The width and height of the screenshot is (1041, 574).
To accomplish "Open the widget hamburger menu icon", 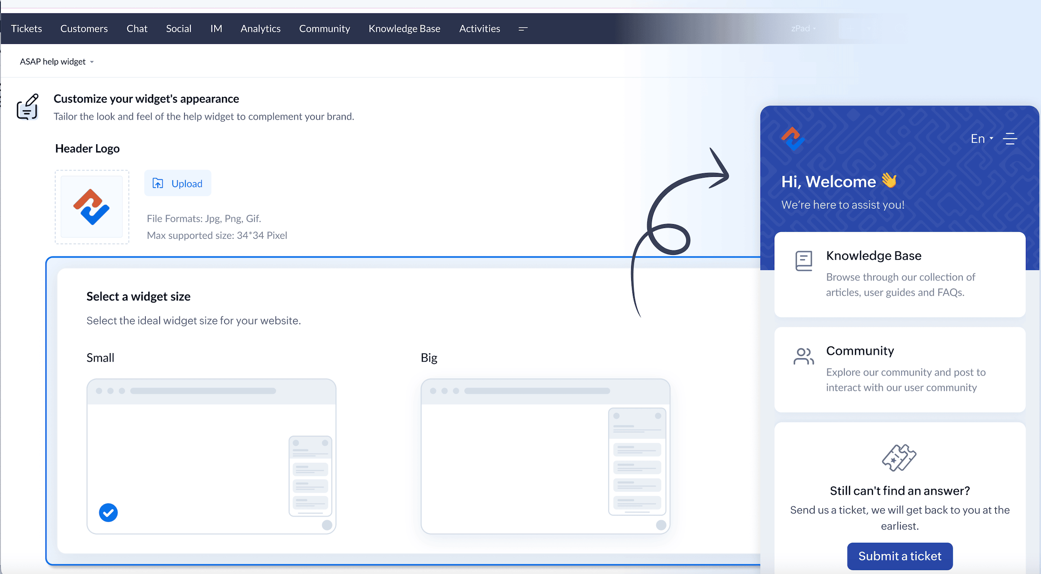I will click(1010, 139).
